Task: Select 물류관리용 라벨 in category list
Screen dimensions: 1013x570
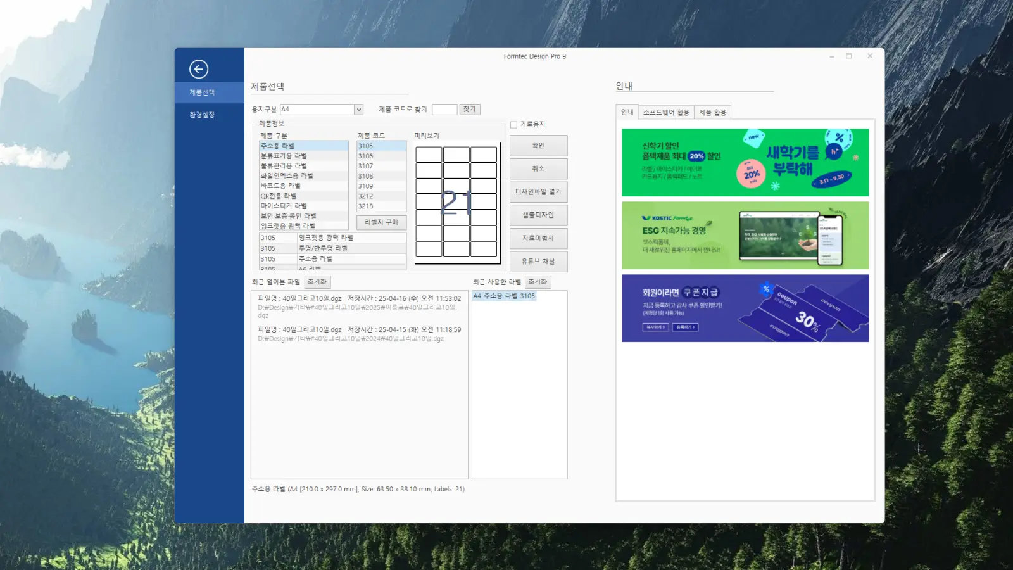Action: [x=304, y=166]
